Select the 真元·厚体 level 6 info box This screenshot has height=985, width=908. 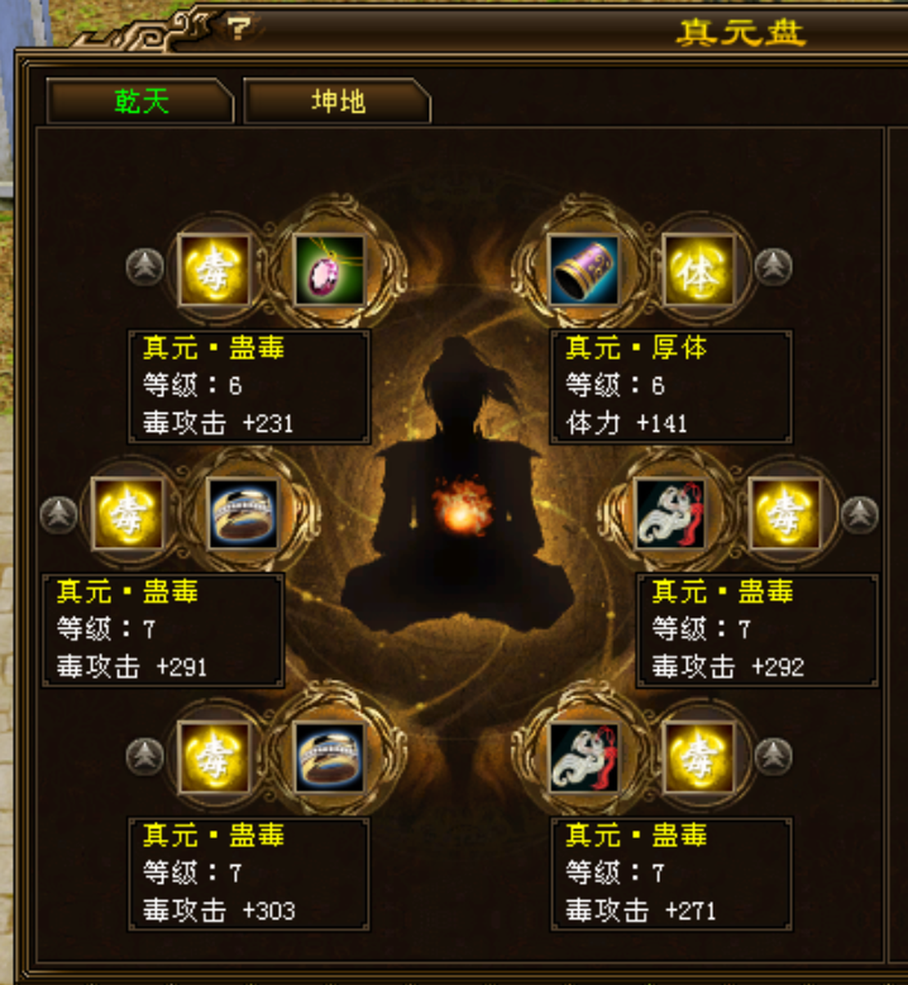click(x=671, y=386)
